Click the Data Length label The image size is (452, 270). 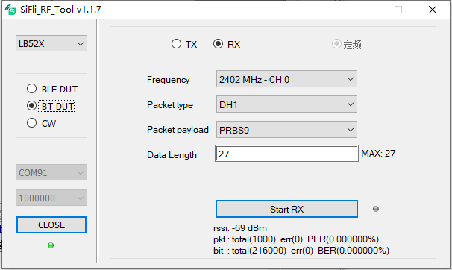point(172,155)
